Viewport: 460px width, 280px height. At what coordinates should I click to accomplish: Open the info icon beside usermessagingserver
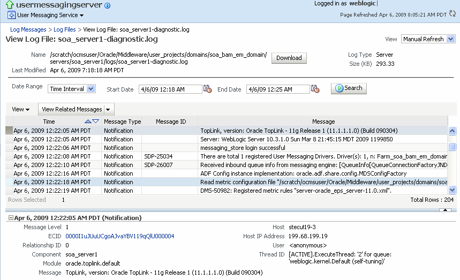pyautogui.click(x=108, y=5)
